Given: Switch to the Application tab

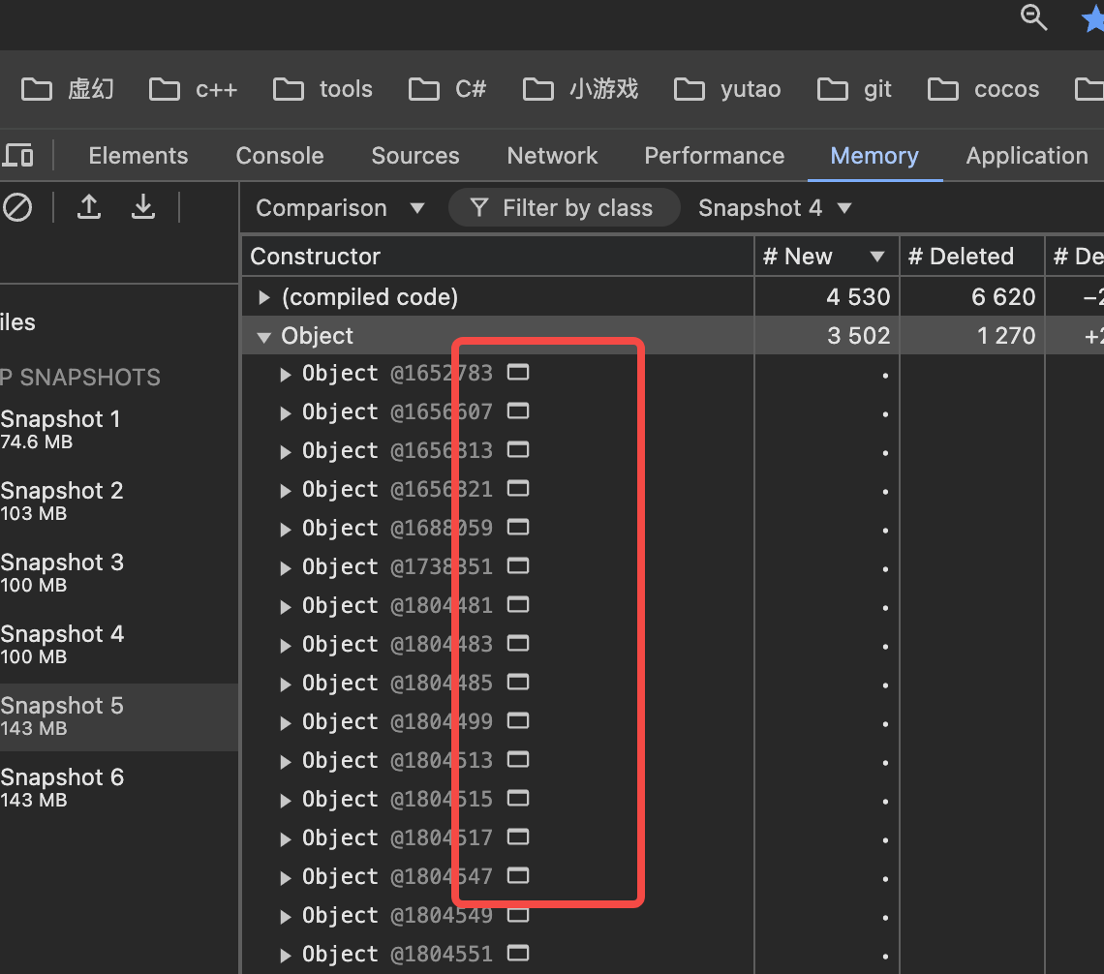Looking at the screenshot, I should pos(1027,156).
